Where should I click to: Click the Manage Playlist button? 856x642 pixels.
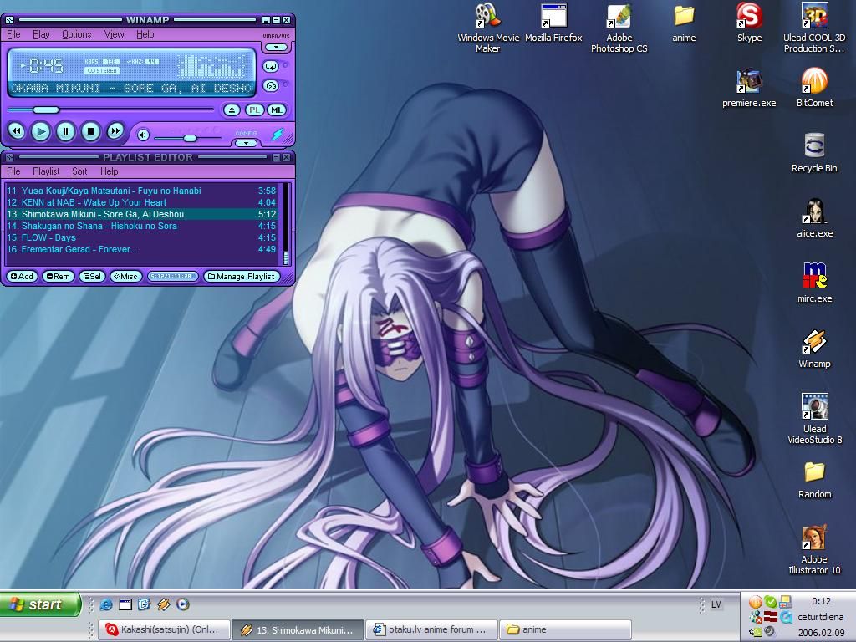point(242,276)
